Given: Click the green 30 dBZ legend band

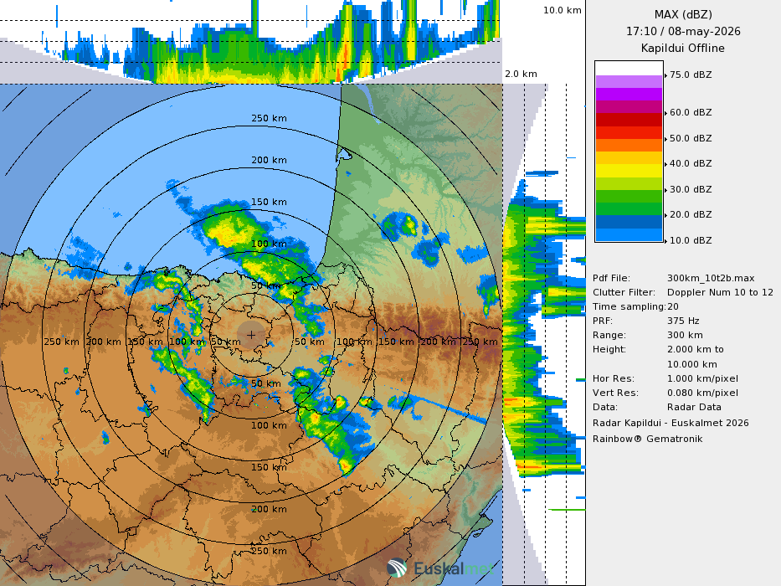Looking at the screenshot, I should (x=629, y=196).
